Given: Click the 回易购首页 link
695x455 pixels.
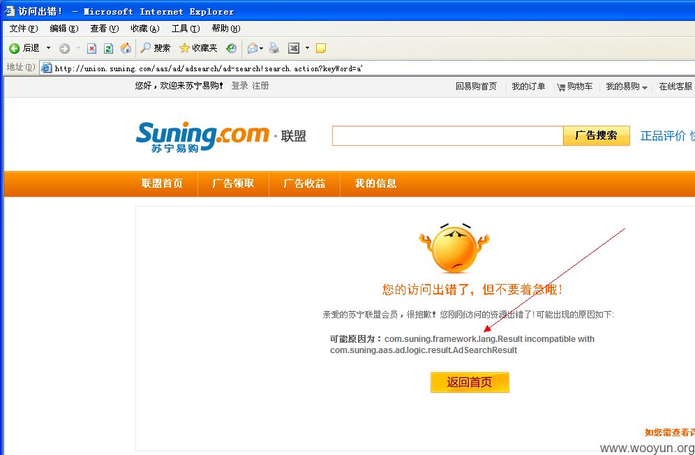Looking at the screenshot, I should point(476,87).
